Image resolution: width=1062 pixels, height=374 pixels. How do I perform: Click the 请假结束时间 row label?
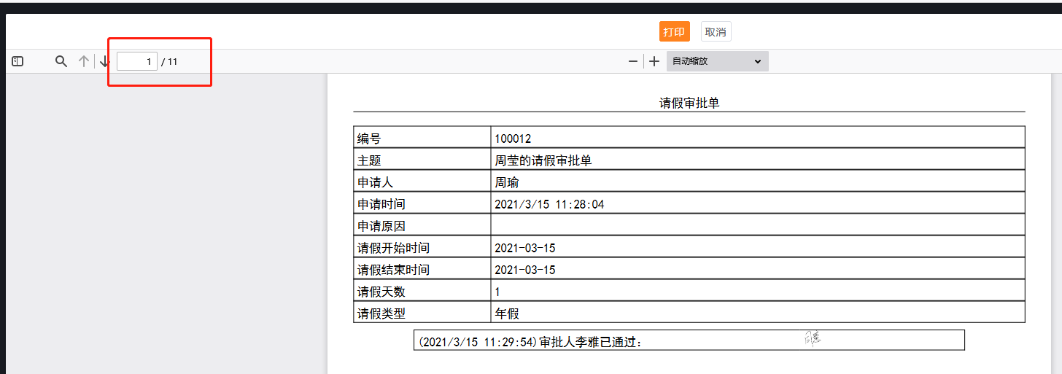click(x=393, y=270)
